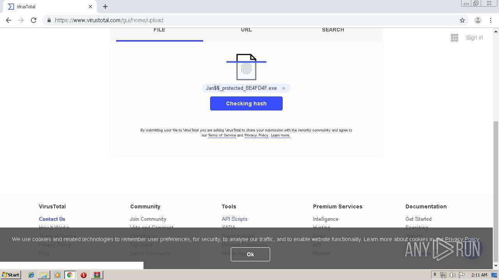Open the Opera taskbar icon
Viewport: 499px width, 280px height.
click(x=83, y=275)
